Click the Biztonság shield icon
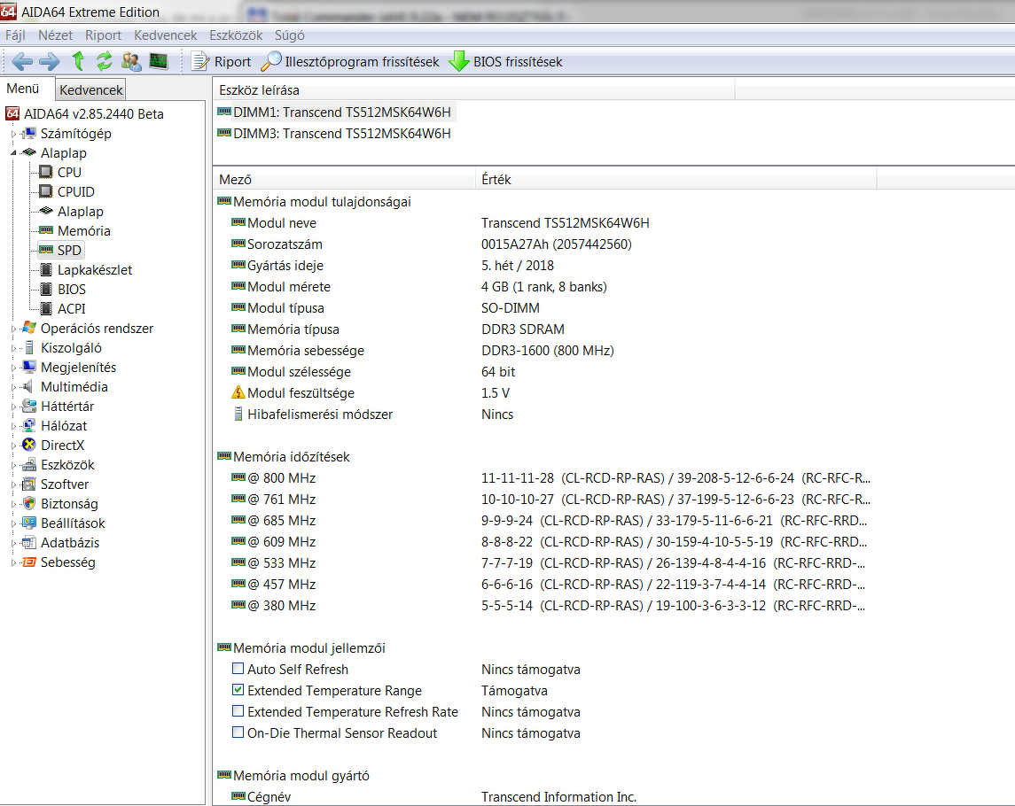Image resolution: width=1015 pixels, height=806 pixels. (x=28, y=503)
